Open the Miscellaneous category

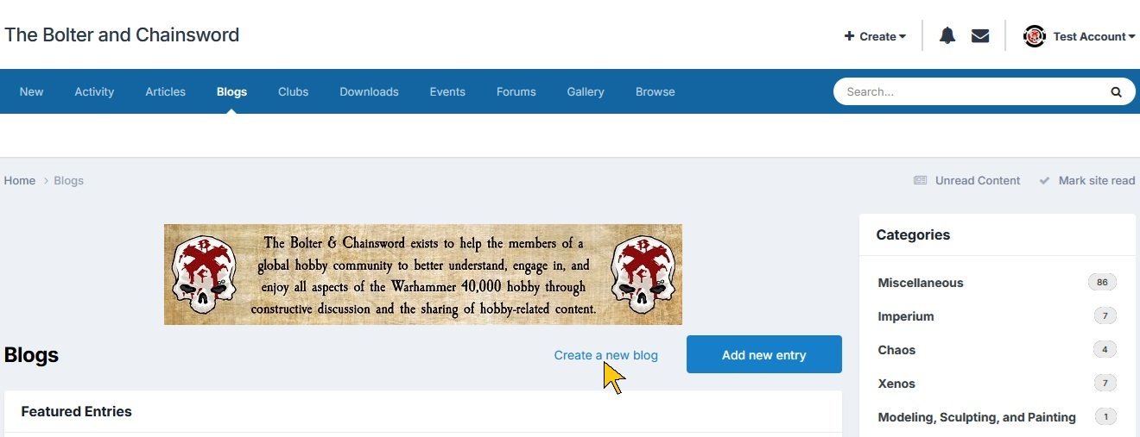pos(921,283)
